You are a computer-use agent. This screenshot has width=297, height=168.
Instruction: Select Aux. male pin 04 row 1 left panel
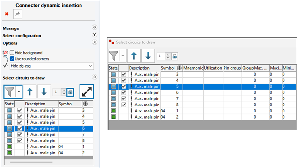[x=49, y=147]
